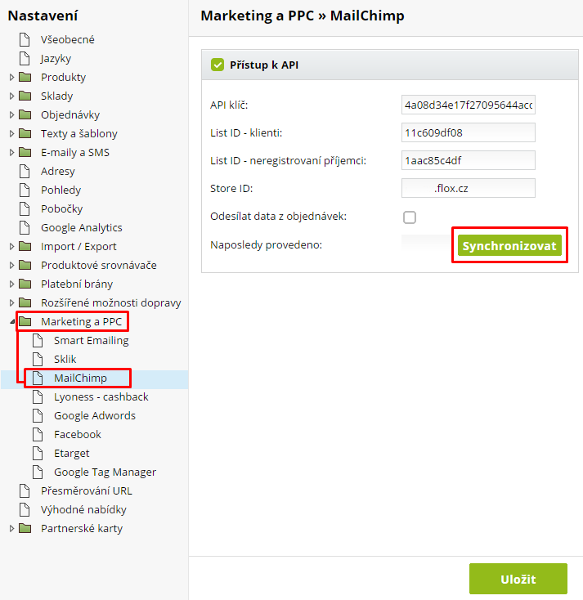This screenshot has width=583, height=600.
Task: Open Smart Emailing settings
Action: coord(91,341)
